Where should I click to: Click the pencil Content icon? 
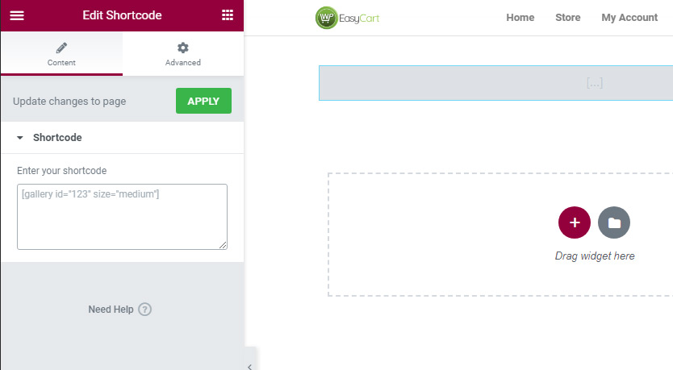point(61,48)
